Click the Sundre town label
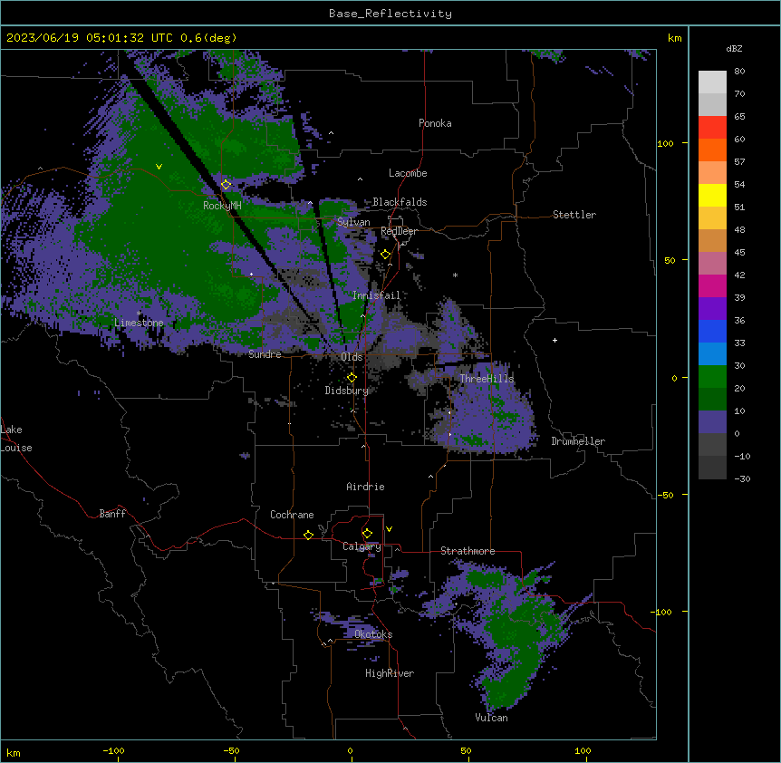 point(265,354)
